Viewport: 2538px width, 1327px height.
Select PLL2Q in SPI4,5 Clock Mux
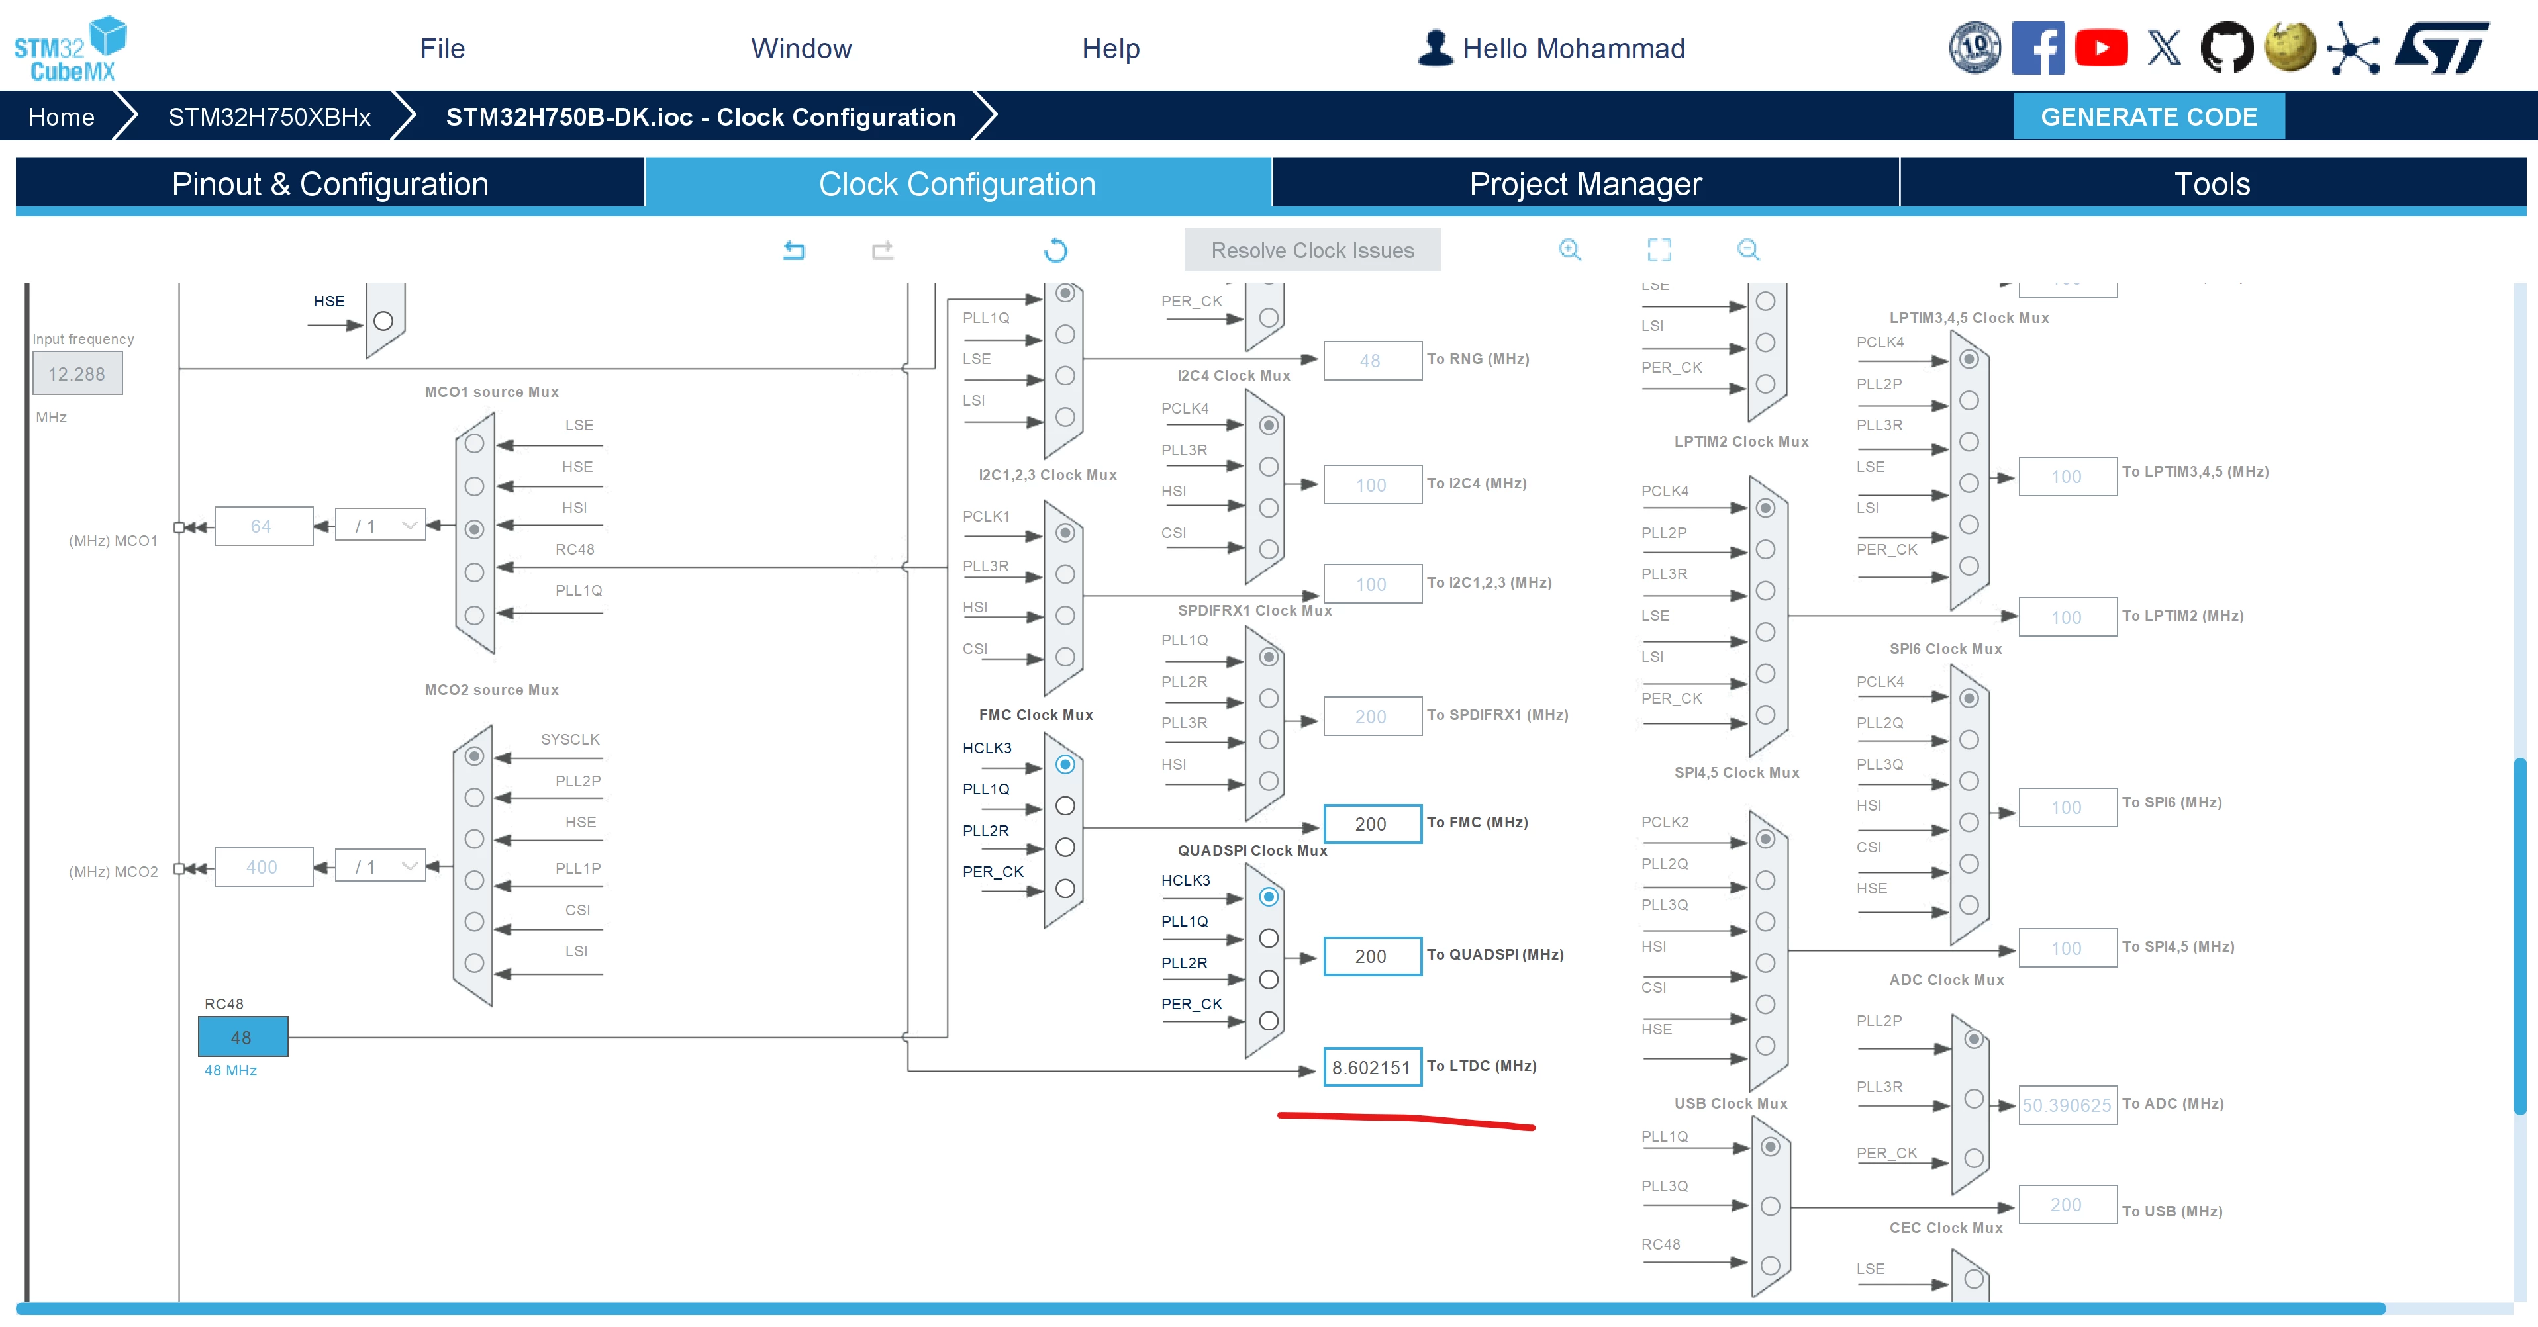click(x=1765, y=881)
